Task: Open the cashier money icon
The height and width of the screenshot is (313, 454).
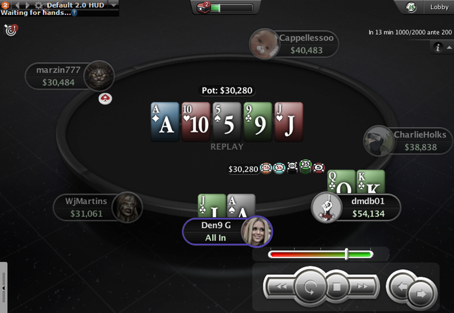Action: 411,7
